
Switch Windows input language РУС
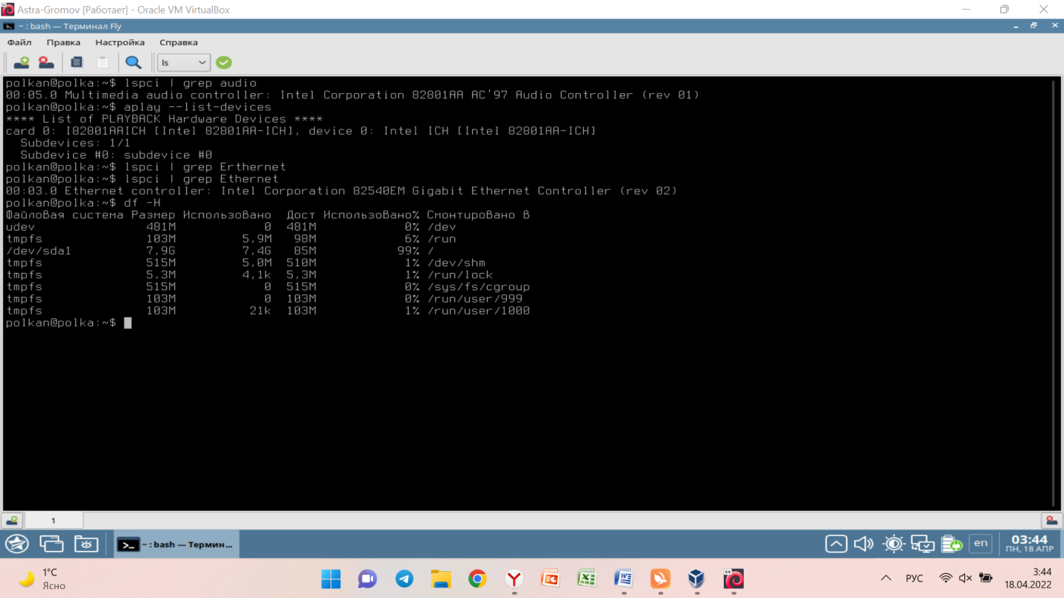pos(914,578)
